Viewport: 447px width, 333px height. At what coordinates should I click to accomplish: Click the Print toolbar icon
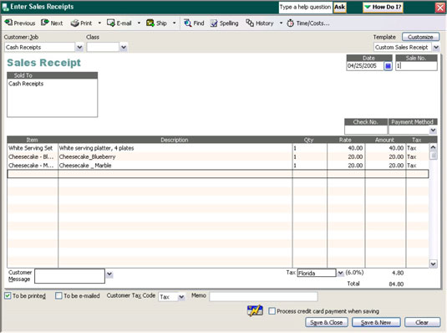click(82, 23)
